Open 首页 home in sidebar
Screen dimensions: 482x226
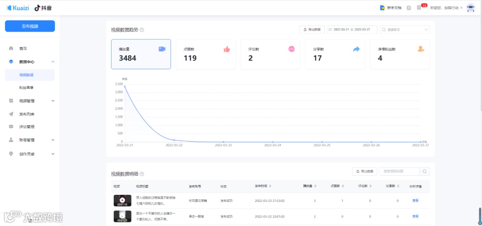(23, 49)
